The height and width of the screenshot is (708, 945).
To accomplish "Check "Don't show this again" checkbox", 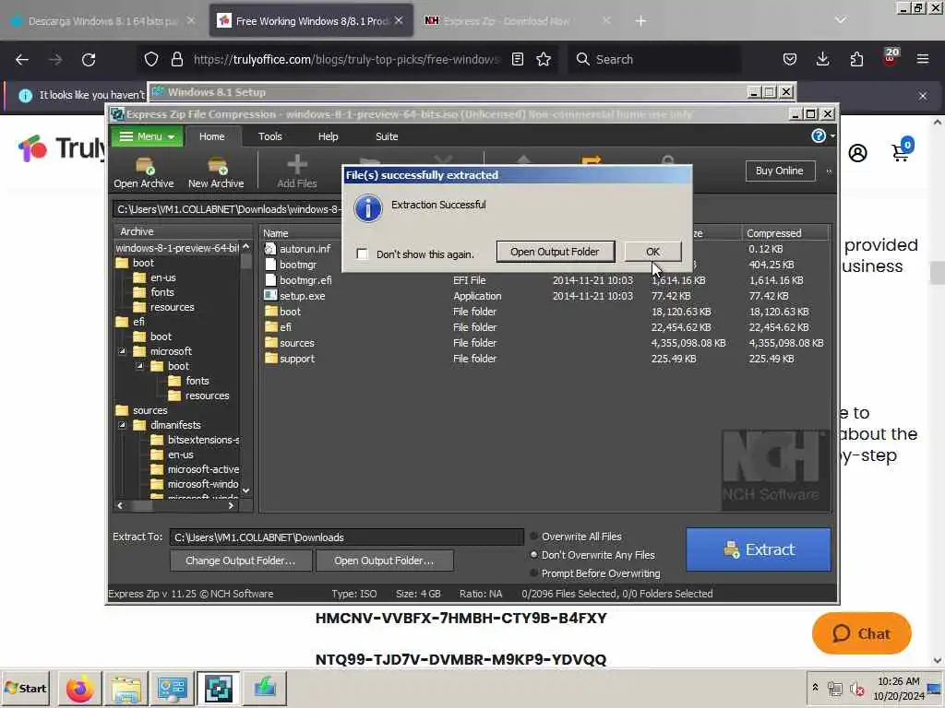I will [362, 254].
